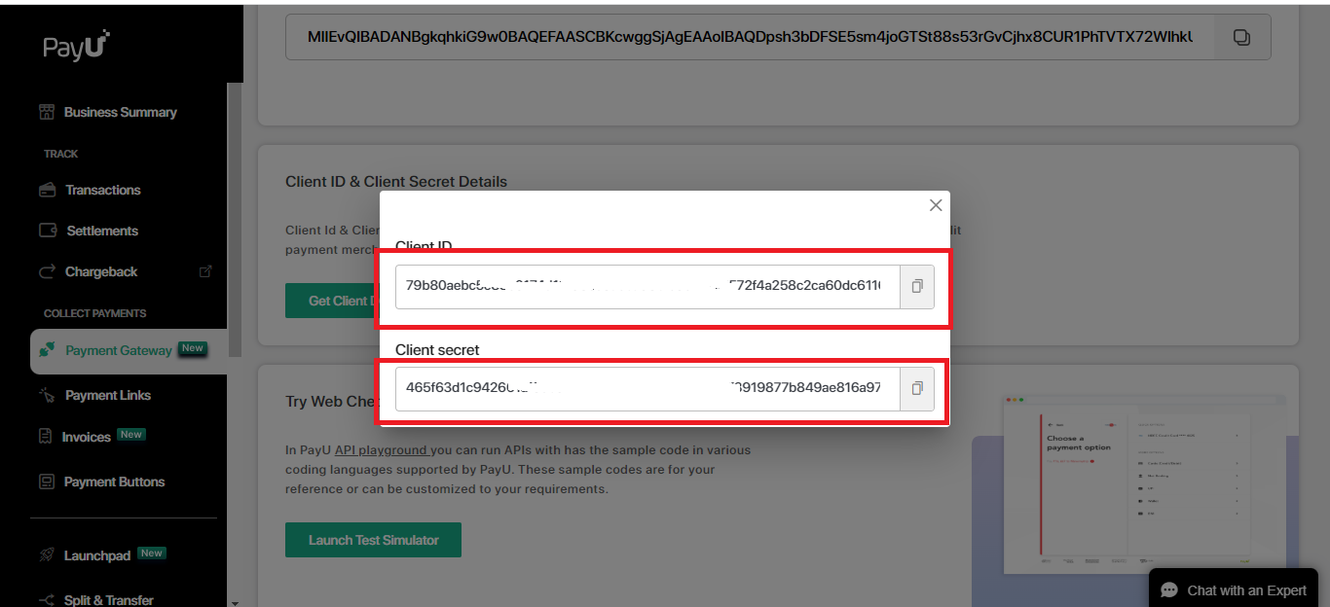Click the PayU logo
The height and width of the screenshot is (607, 1330).
tap(76, 46)
